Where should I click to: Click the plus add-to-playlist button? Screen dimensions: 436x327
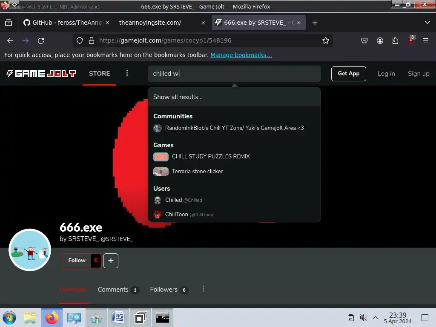pos(111,261)
